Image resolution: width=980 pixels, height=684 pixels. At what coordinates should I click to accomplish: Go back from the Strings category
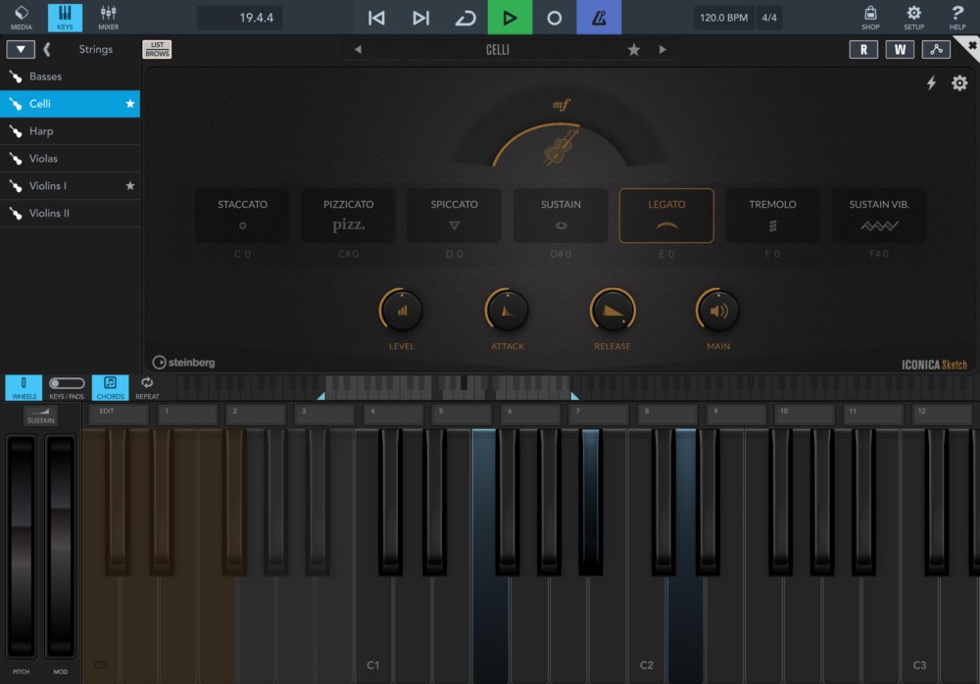47,49
